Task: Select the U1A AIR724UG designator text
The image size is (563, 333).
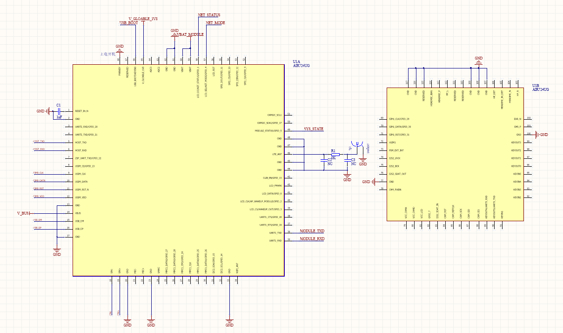Action: click(301, 64)
